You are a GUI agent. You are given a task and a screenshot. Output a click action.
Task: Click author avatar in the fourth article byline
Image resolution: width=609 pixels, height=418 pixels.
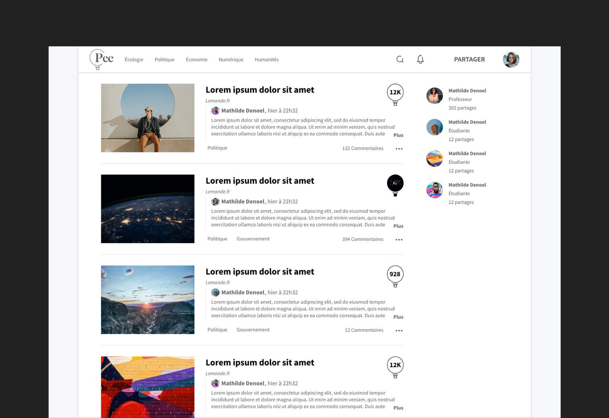tap(215, 383)
